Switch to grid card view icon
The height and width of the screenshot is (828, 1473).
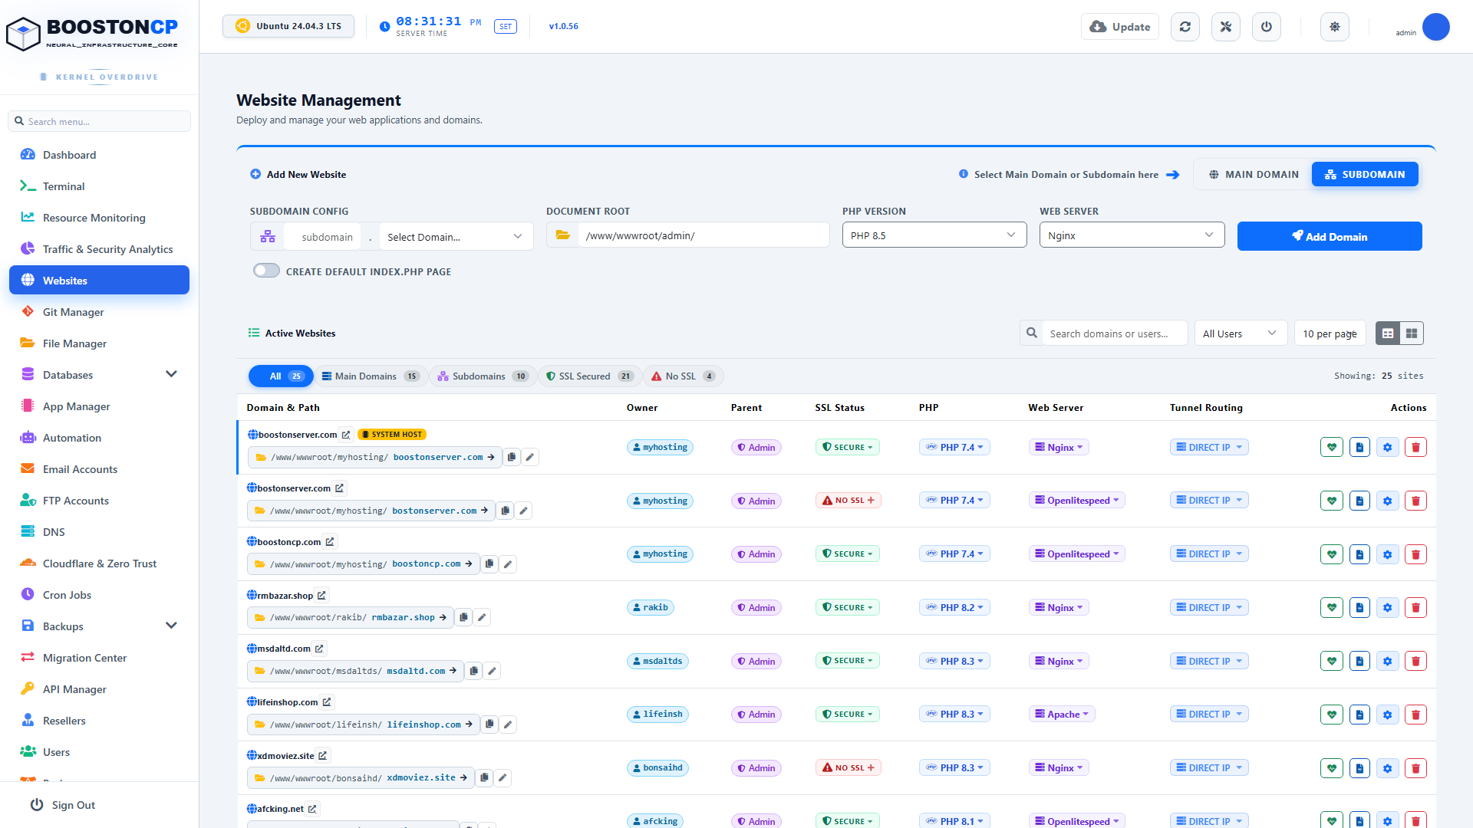coord(1412,333)
